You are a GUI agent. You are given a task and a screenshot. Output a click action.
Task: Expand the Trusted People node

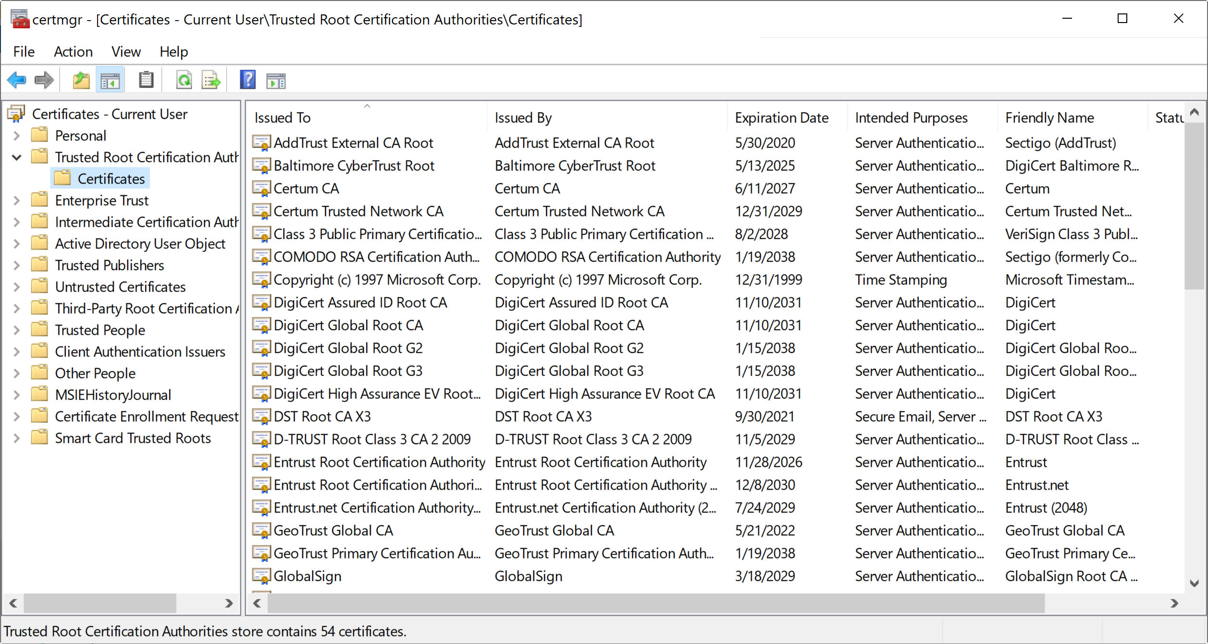click(x=17, y=330)
